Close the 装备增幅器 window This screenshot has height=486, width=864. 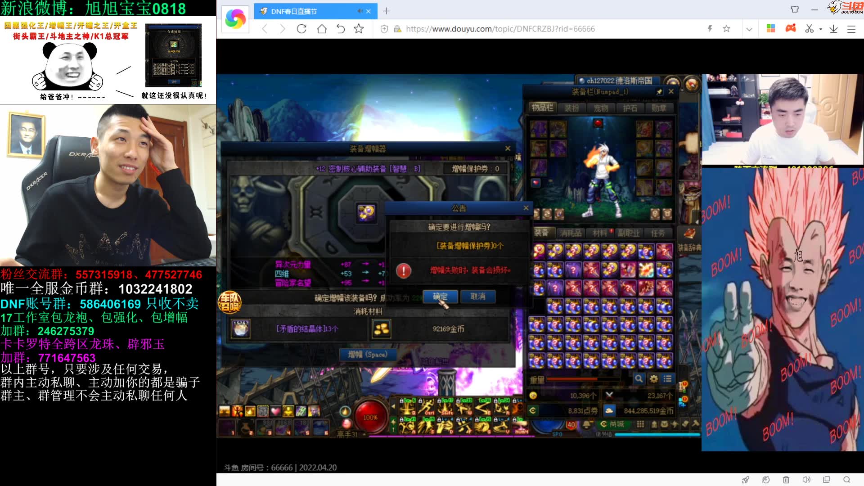point(508,148)
